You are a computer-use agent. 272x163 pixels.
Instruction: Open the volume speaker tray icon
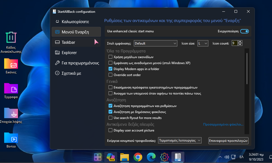click(x=227, y=157)
